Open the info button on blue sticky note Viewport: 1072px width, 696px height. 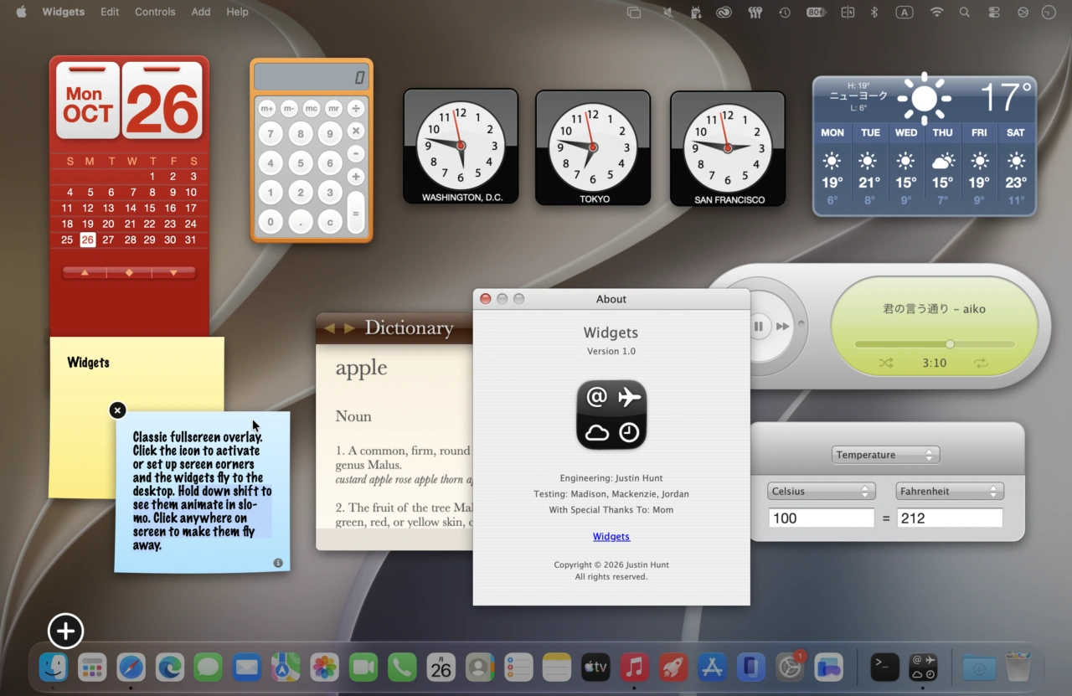pyautogui.click(x=278, y=563)
